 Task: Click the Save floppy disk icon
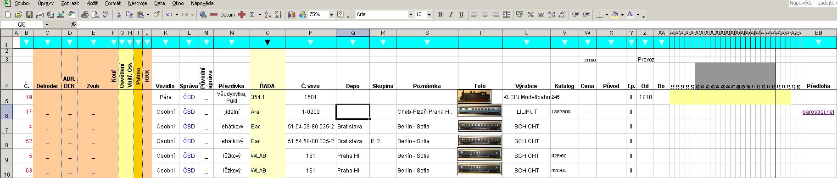point(29,15)
